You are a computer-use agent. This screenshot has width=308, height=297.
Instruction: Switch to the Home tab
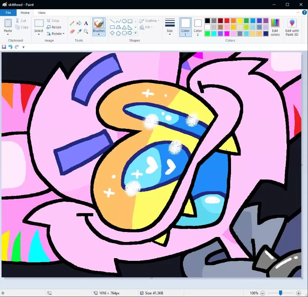pos(25,13)
